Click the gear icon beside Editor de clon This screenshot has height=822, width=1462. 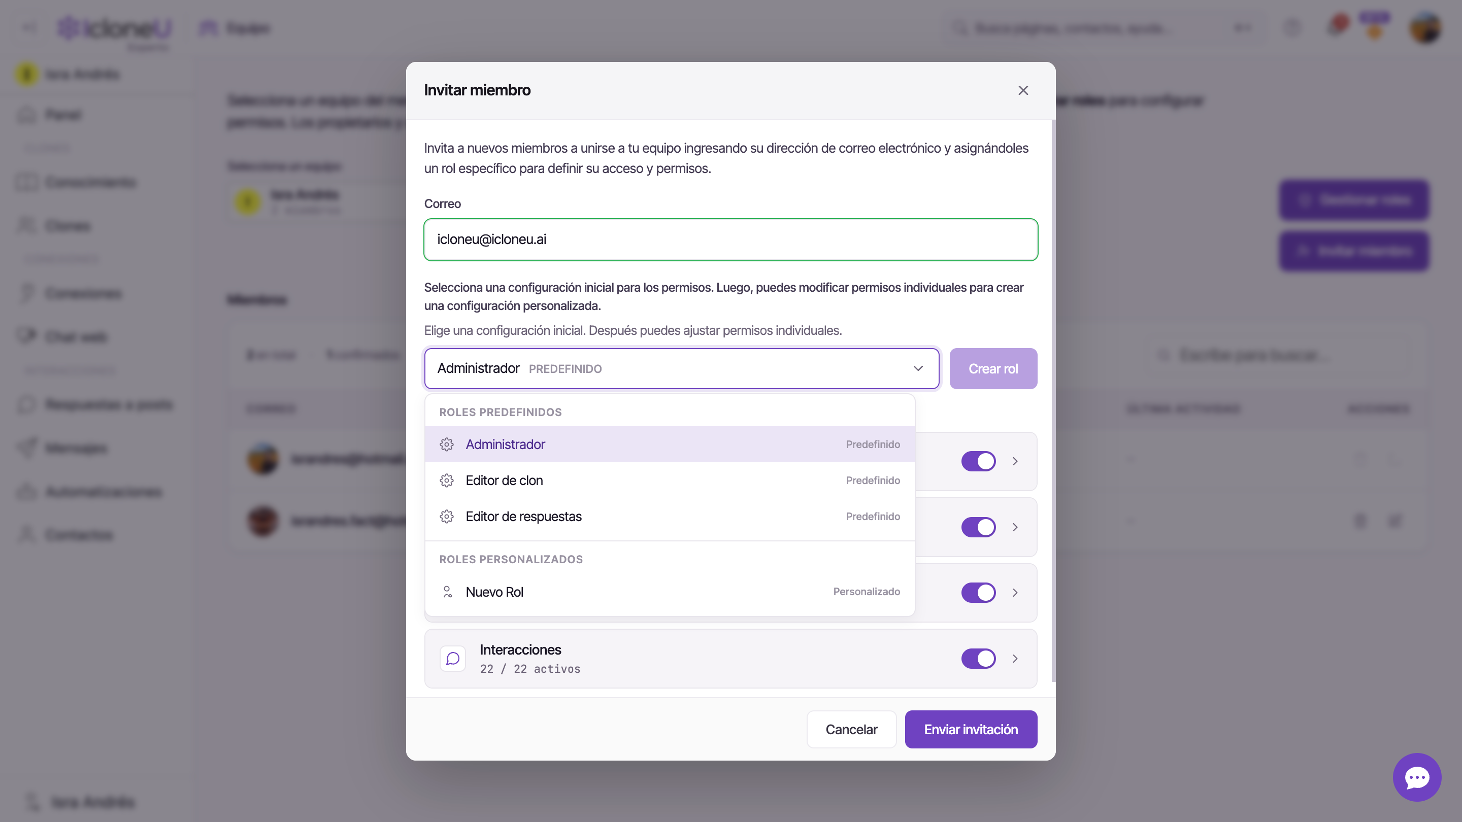447,481
